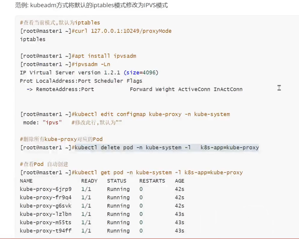The width and height of the screenshot is (299, 239).
Task: Select pod name kube-proxy-m55ts
Action: tap(46, 223)
